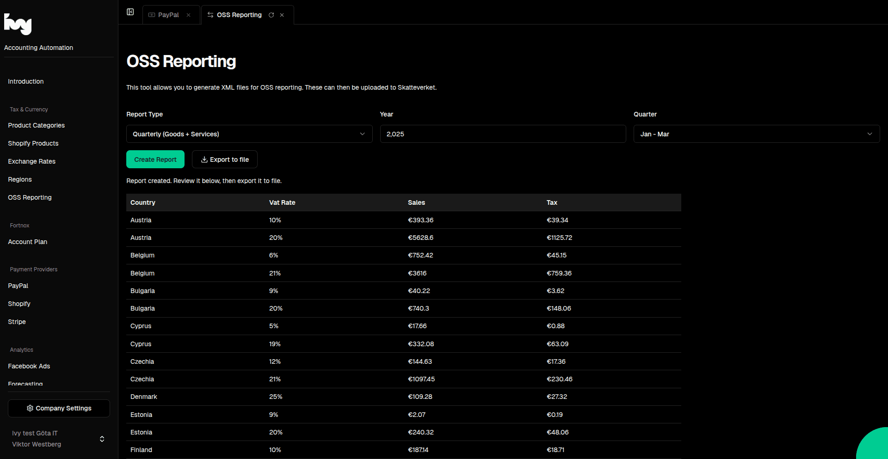The height and width of the screenshot is (459, 888).
Task: Open Company Settings
Action: [x=59, y=408]
